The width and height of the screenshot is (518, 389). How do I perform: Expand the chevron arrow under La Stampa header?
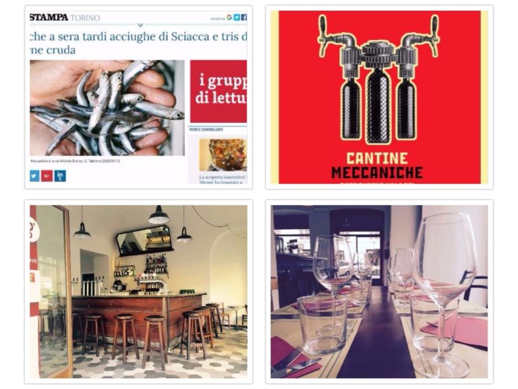pos(140,25)
